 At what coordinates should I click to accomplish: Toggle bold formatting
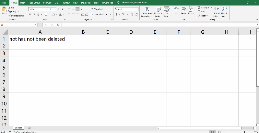pyautogui.click(x=30, y=15)
